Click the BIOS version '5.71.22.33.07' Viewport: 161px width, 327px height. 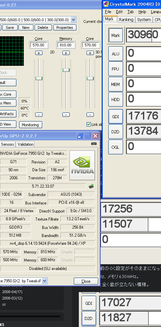click(x=43, y=186)
